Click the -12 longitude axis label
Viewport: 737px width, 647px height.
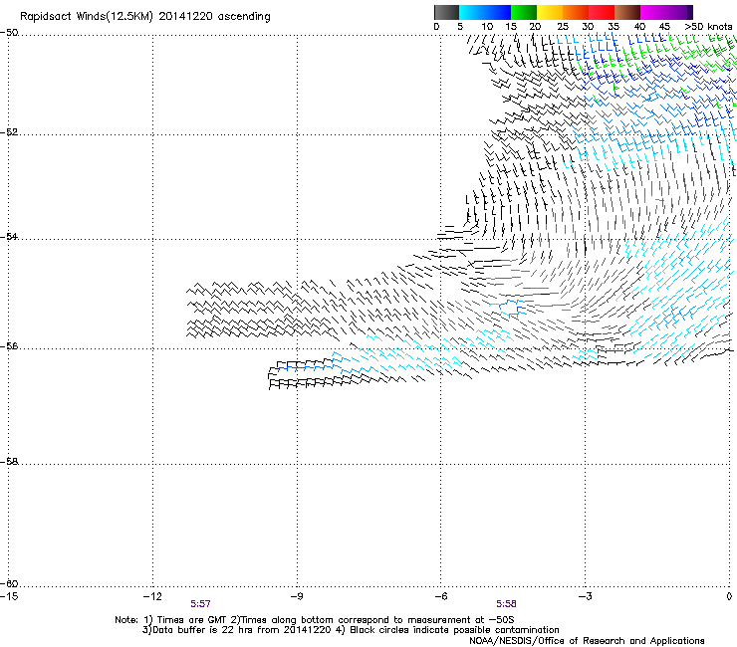152,596
